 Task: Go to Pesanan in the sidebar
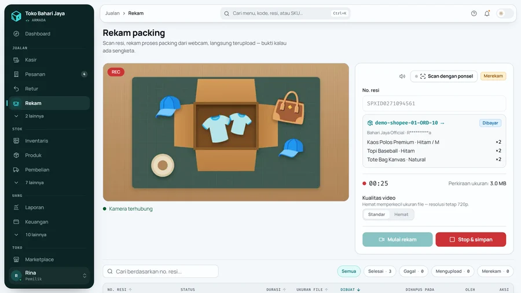[x=49, y=74]
